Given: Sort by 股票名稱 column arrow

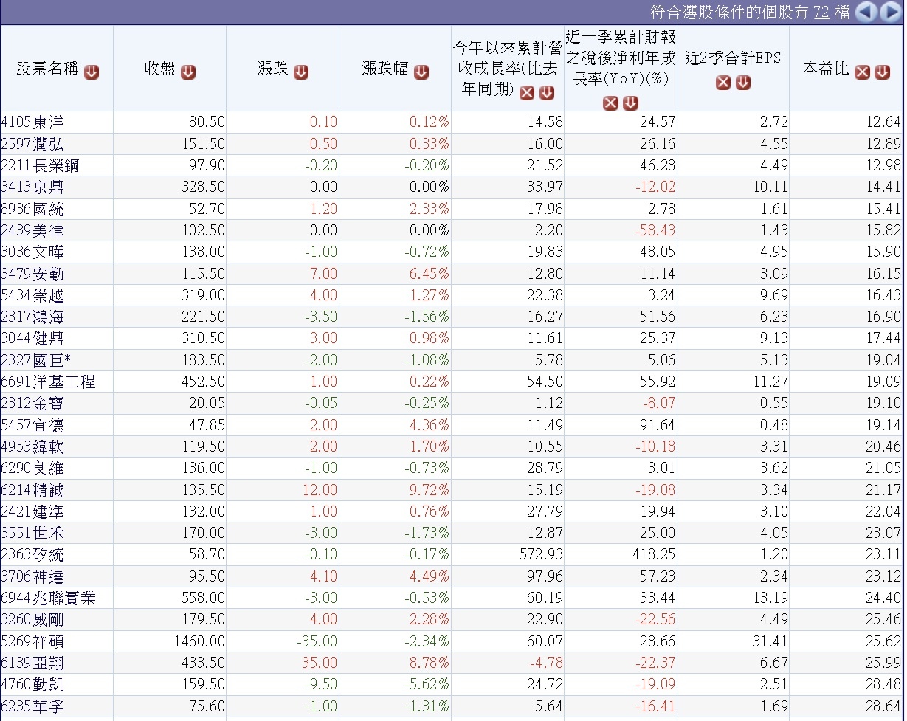Looking at the screenshot, I should [92, 72].
